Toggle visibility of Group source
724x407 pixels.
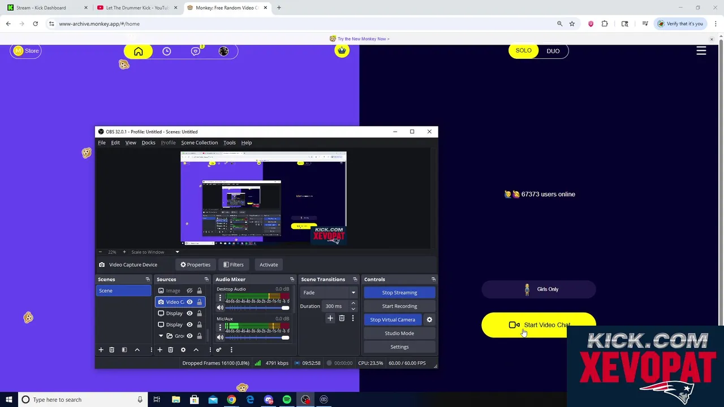click(189, 336)
